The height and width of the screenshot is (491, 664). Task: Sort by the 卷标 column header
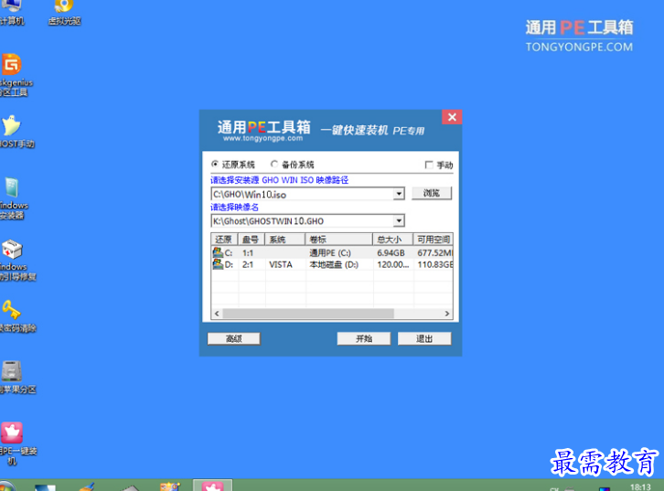click(x=338, y=240)
